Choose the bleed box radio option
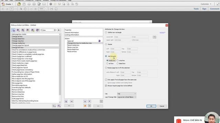This screenshot has height=123, width=220. point(118,64)
